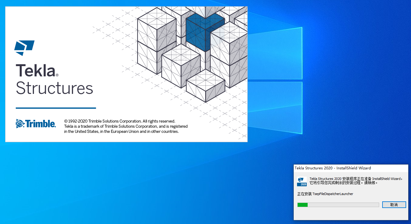The width and height of the screenshot is (411, 224).
Task: Click the '© 1992-2020 Trimble Solutions Corporation' copyright text
Action: [102, 121]
